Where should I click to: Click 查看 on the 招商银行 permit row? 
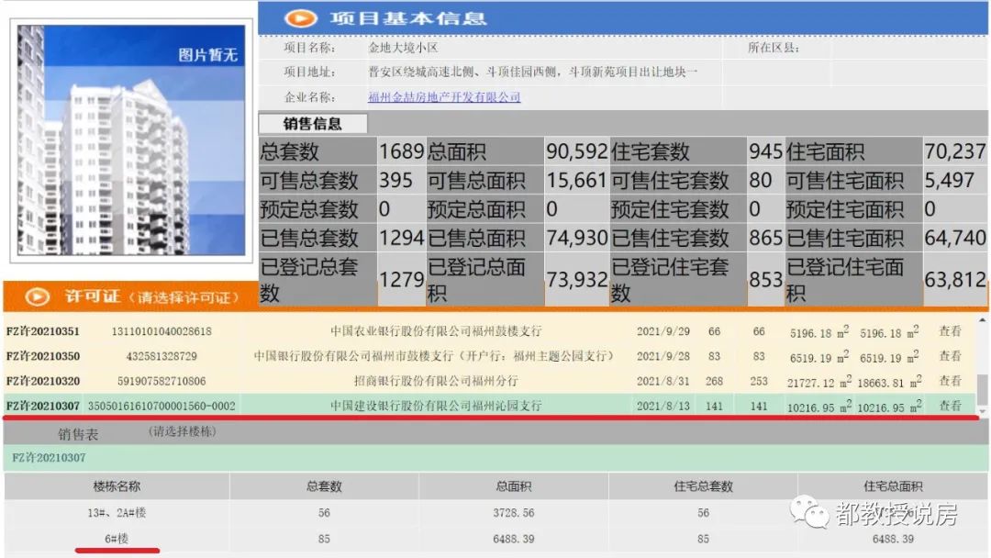952,380
